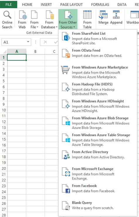Switch to the HOME tab
The height and width of the screenshot is (217, 139).
pos(27,5)
